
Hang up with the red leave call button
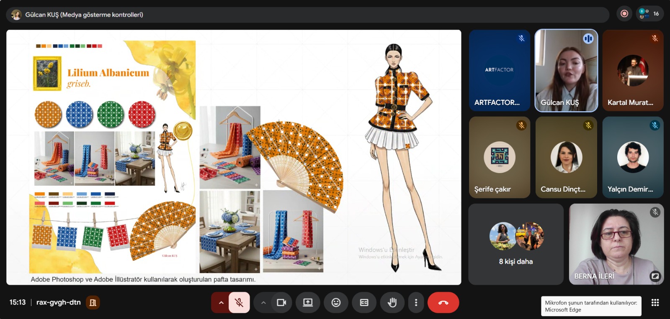pyautogui.click(x=443, y=302)
